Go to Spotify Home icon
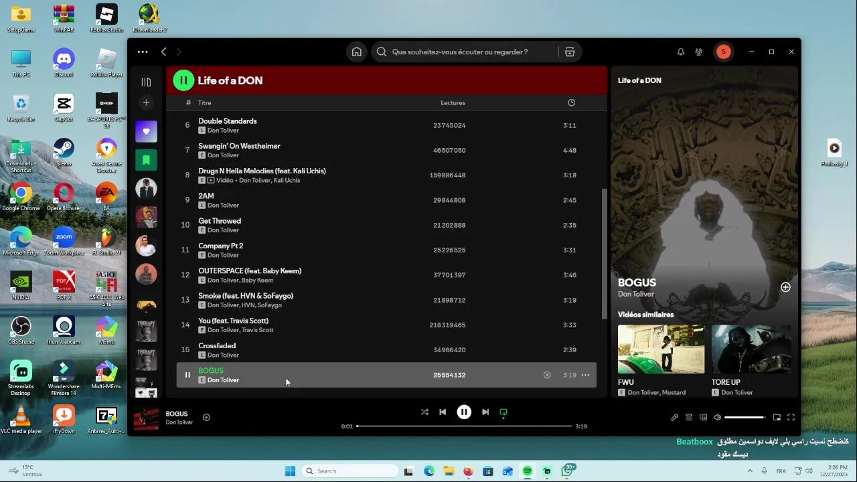This screenshot has height=482, width=857. (357, 52)
